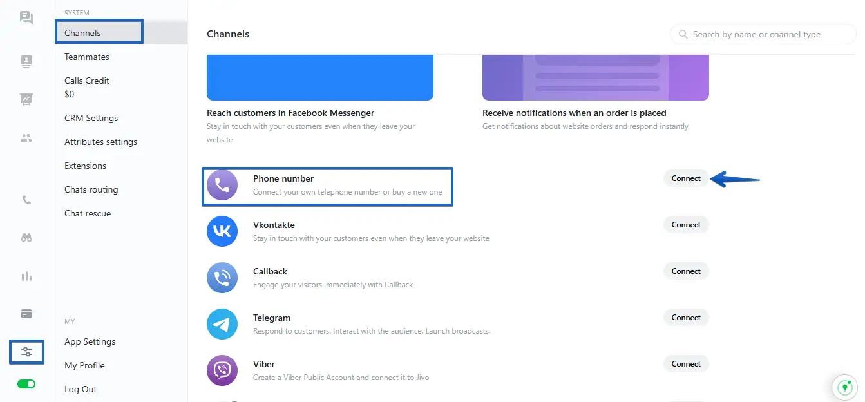The height and width of the screenshot is (402, 865).
Task: Click the channel search field
Action: pos(764,35)
